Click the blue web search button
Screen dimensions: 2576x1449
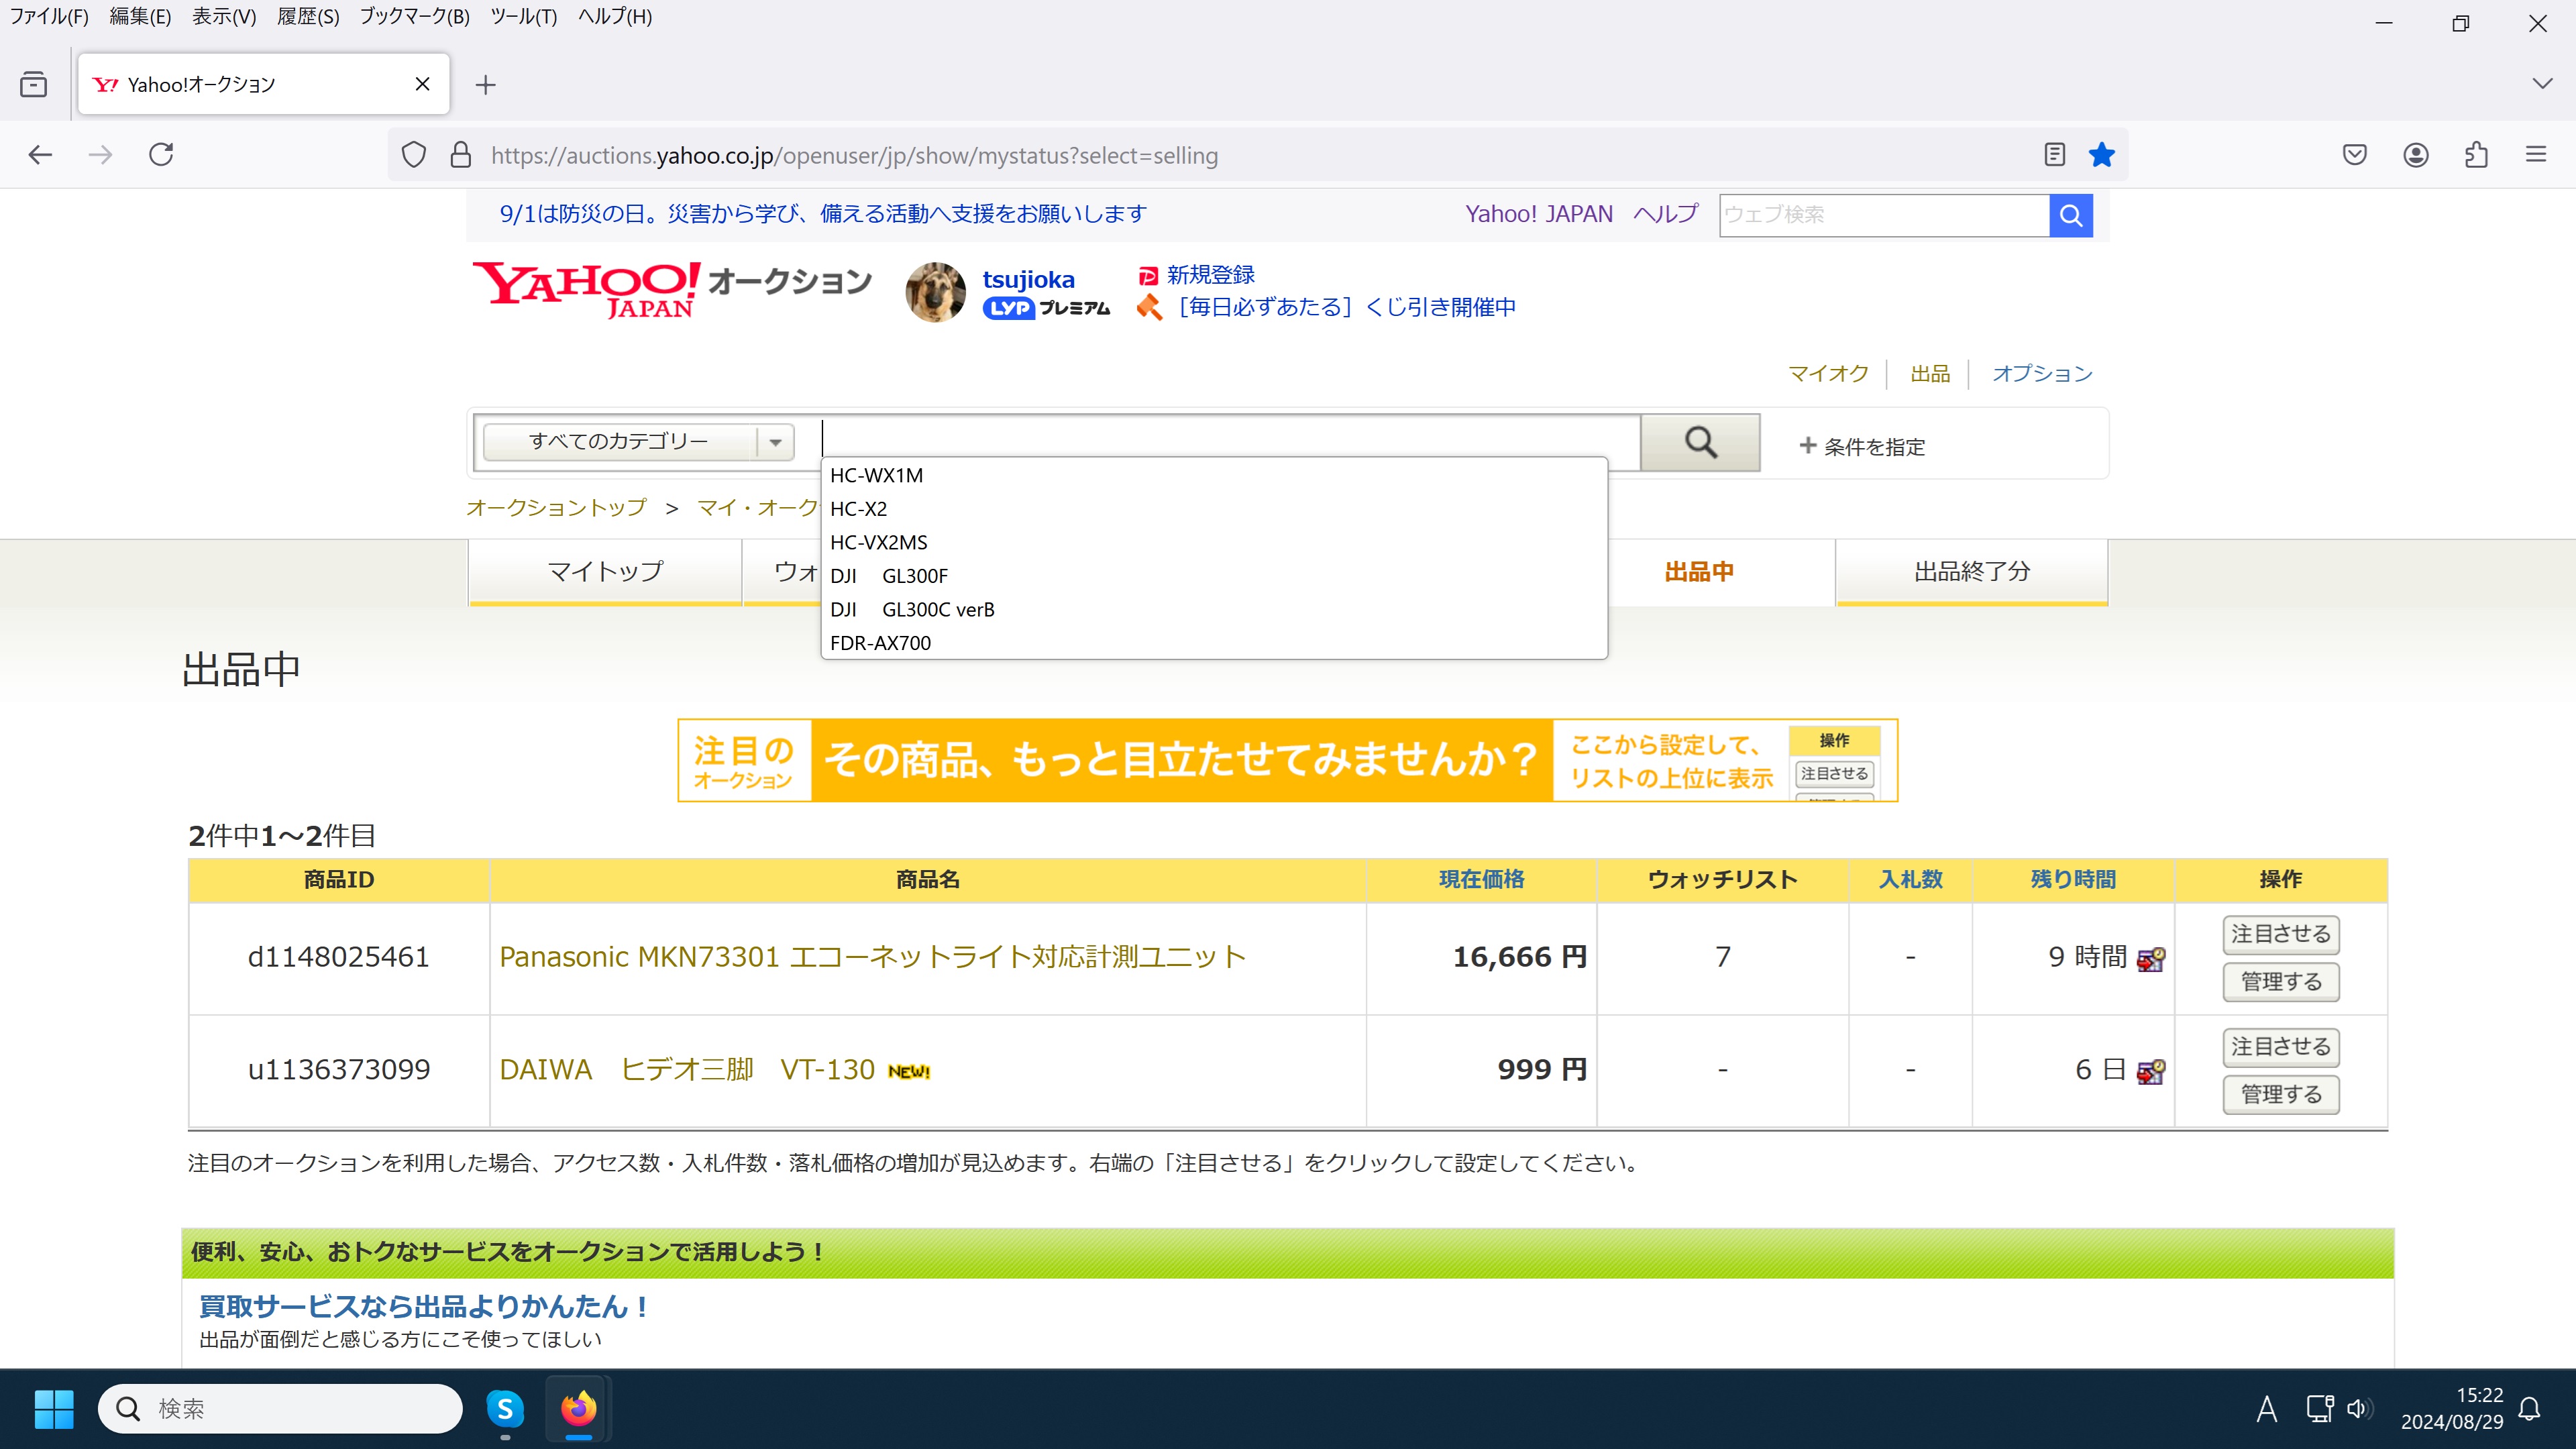pos(2070,215)
